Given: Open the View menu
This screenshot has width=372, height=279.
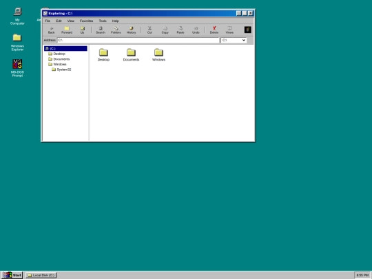Looking at the screenshot, I should 71,21.
